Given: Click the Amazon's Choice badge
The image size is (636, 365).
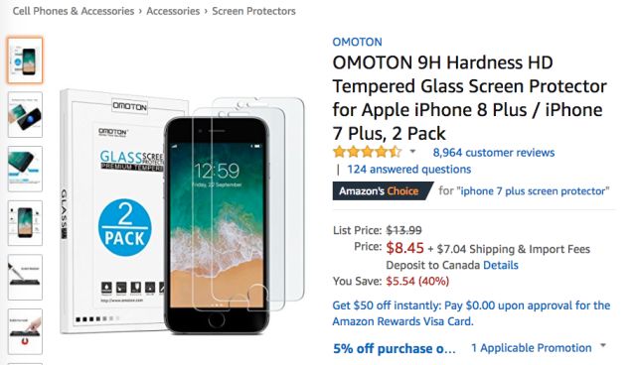Looking at the screenshot, I should click(383, 191).
